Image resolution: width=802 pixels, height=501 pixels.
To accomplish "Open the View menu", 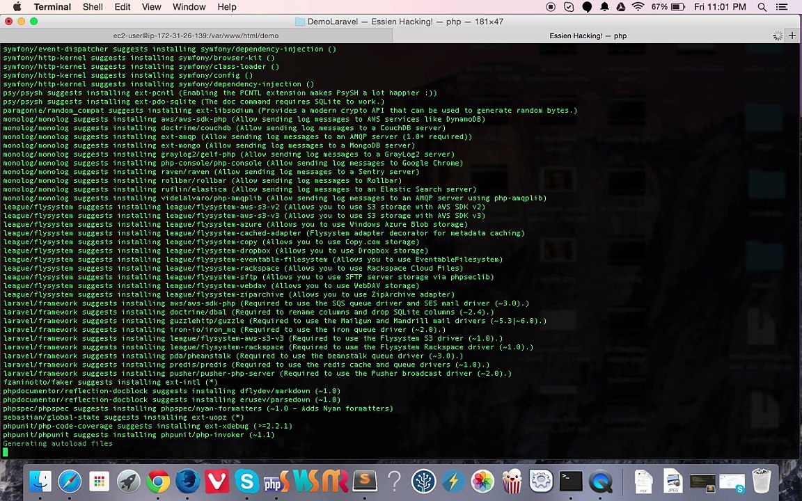I will tap(151, 7).
